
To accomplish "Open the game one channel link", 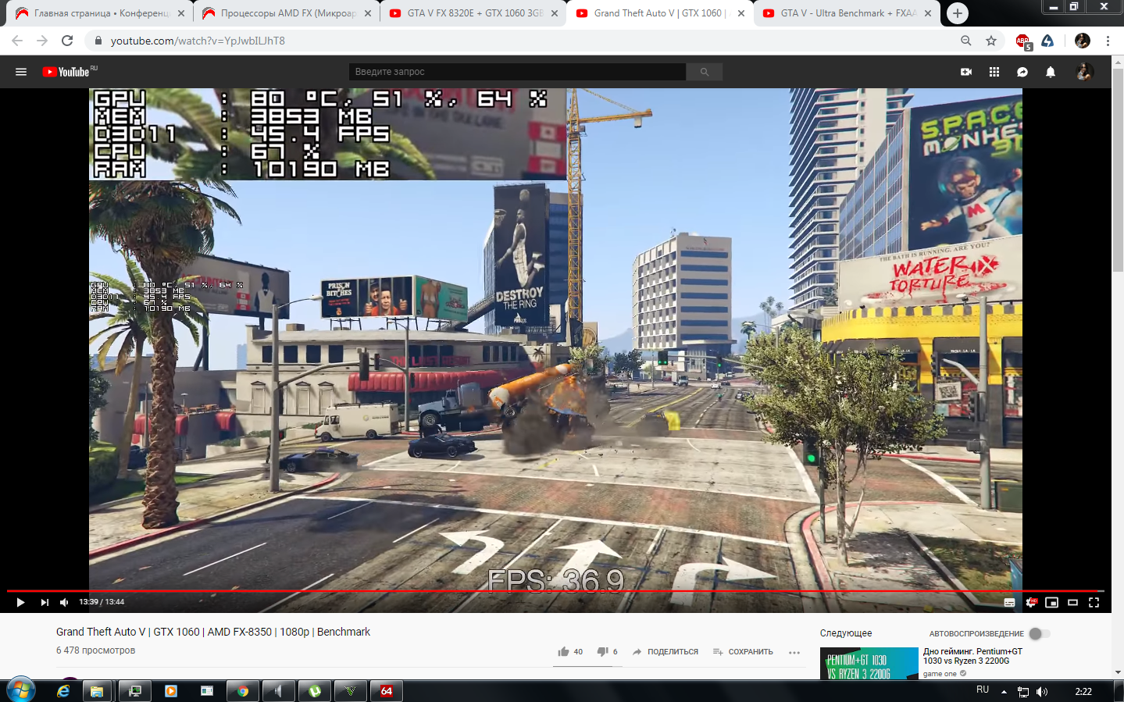I will point(940,673).
